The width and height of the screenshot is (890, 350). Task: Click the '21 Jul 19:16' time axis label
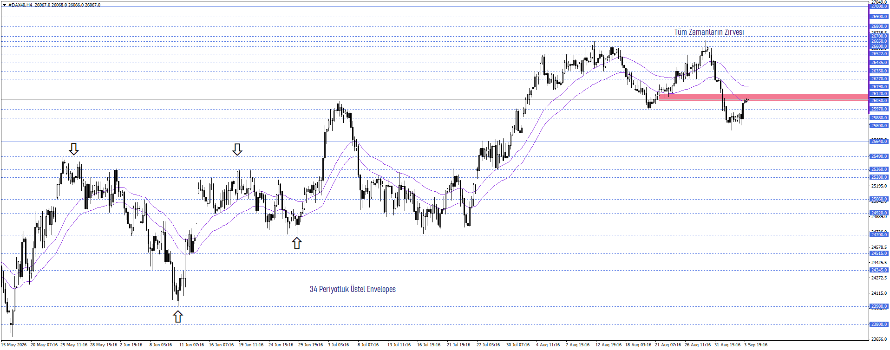tap(458, 345)
